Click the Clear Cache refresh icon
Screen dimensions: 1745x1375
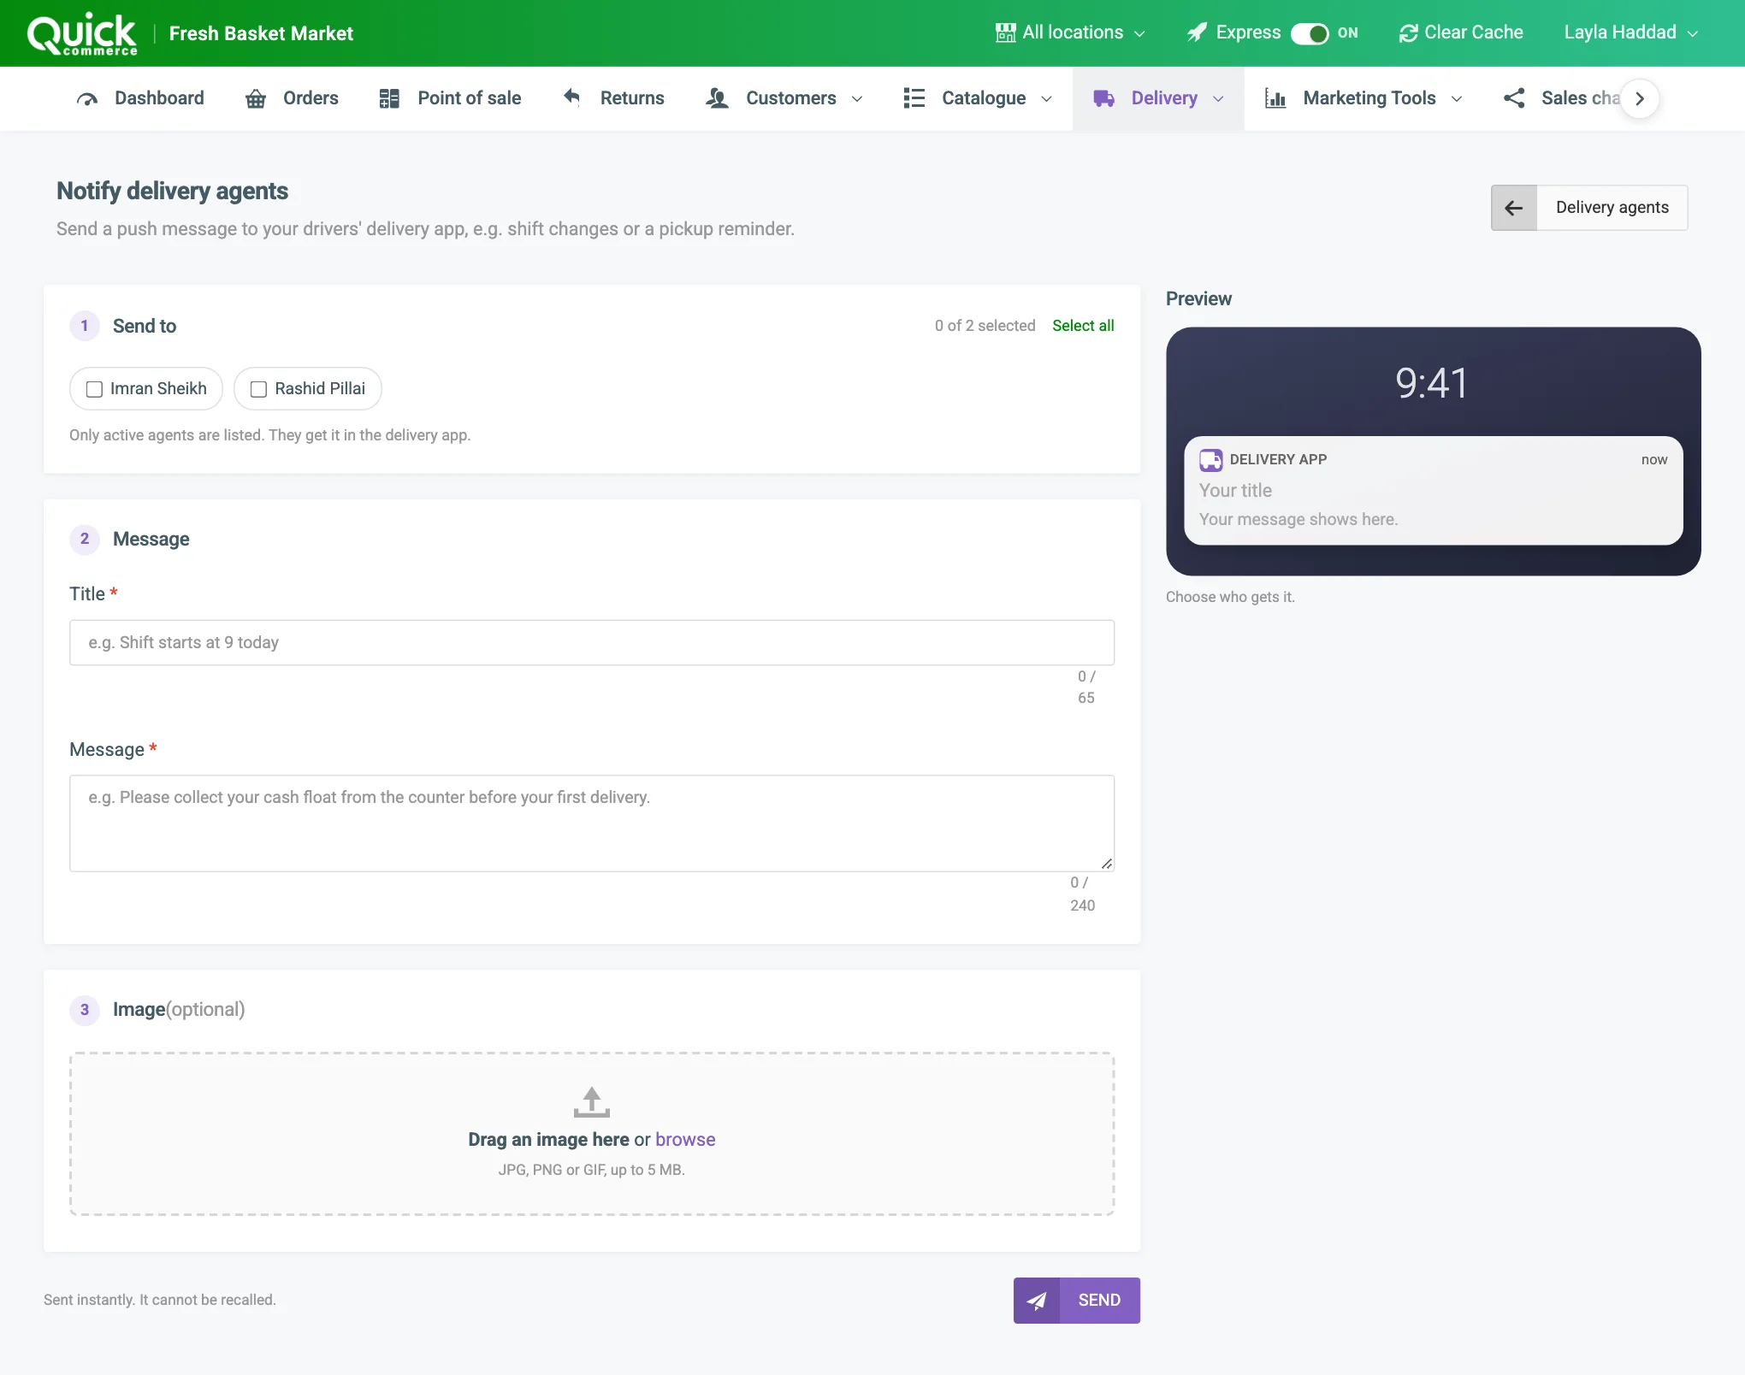click(x=1408, y=33)
